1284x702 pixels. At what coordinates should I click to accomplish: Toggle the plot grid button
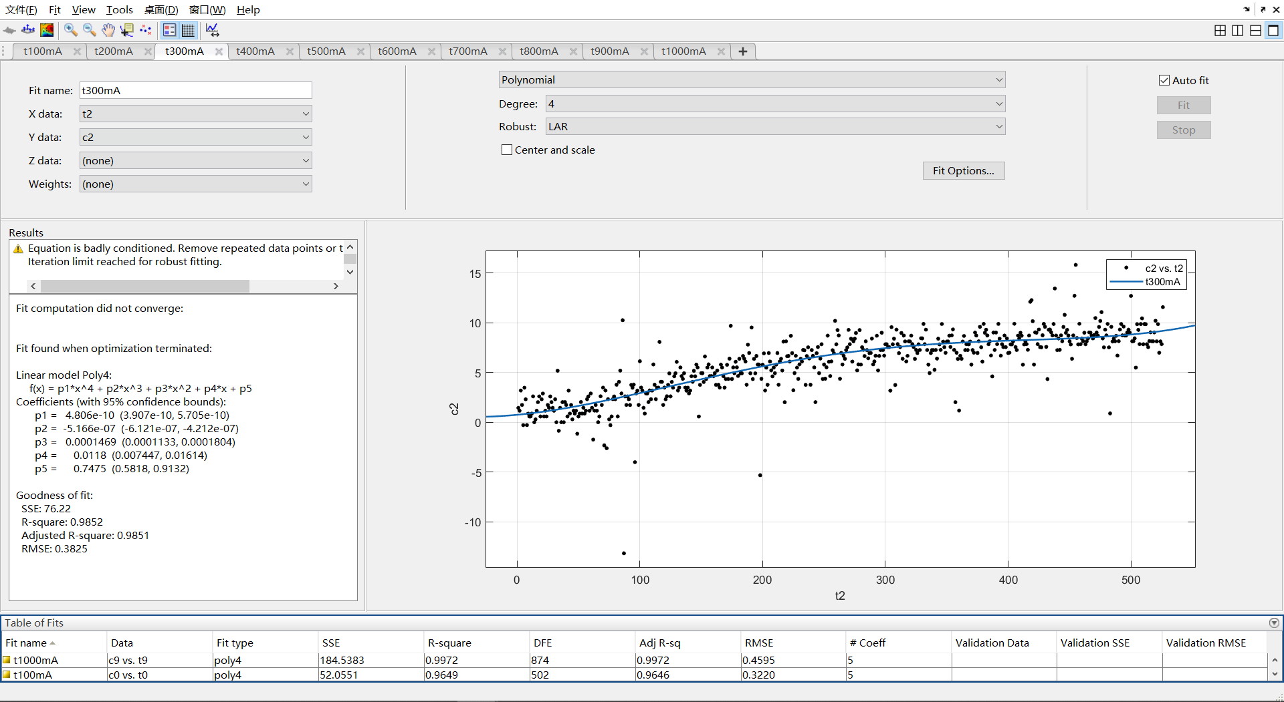point(189,30)
